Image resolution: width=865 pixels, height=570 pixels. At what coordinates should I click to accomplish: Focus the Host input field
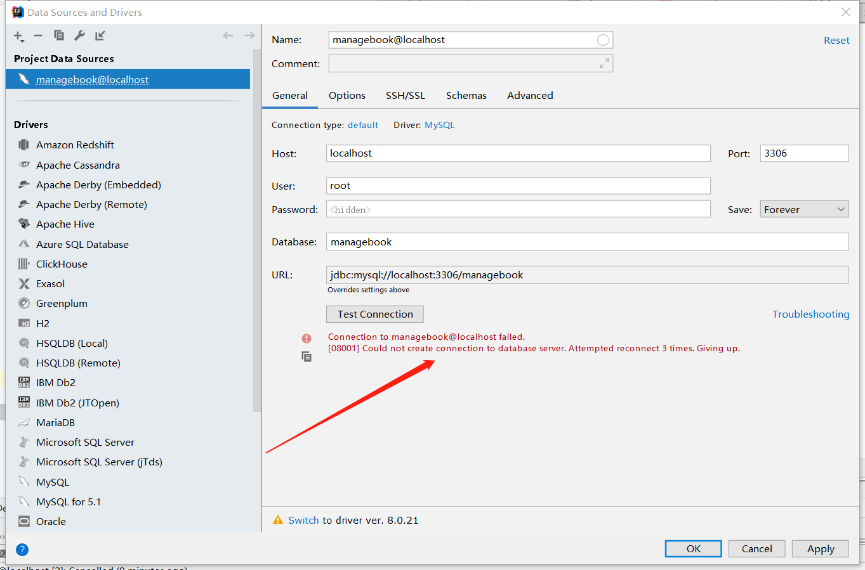tap(518, 153)
